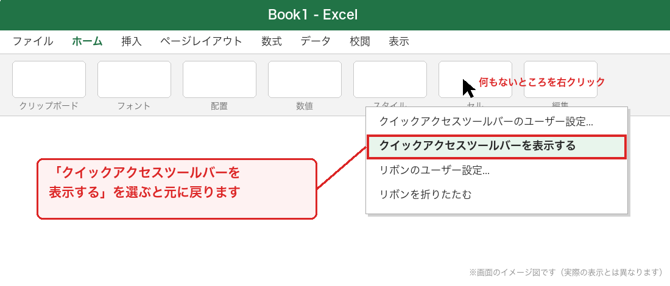
Task: Click the 配置 ribbon group box
Action: (x=220, y=79)
